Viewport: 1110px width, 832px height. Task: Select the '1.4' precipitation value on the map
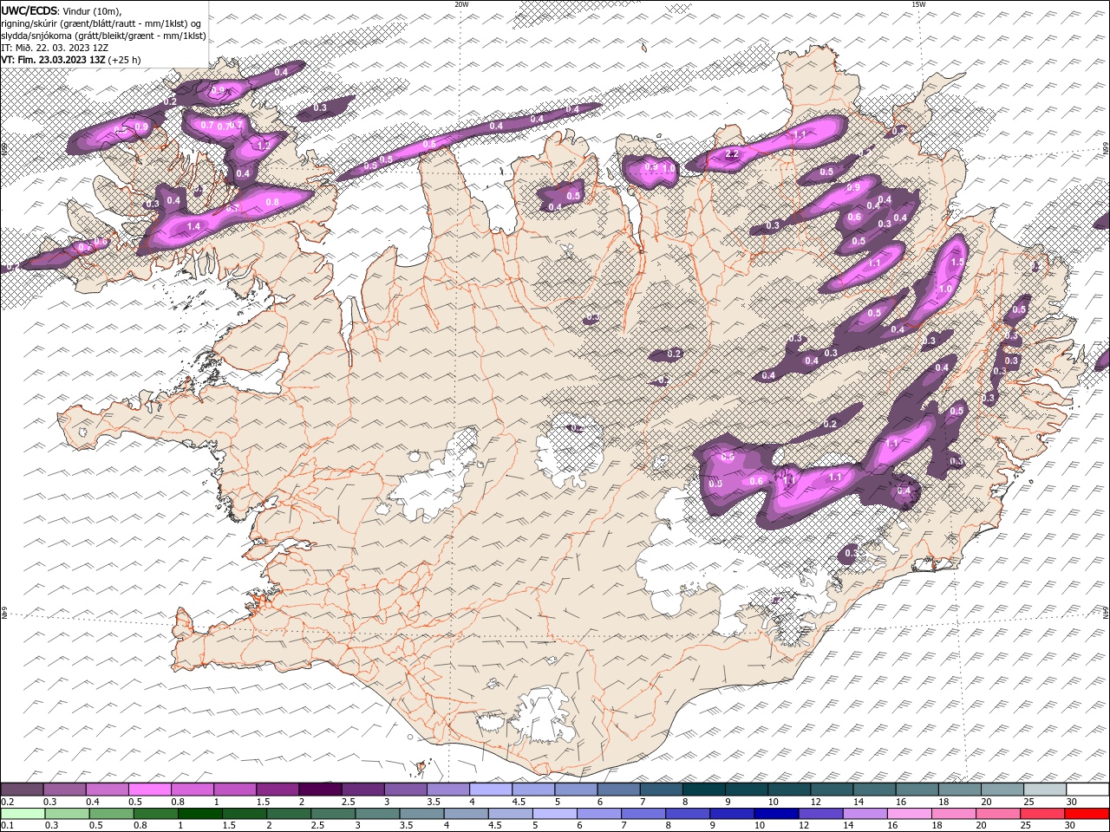[193, 226]
